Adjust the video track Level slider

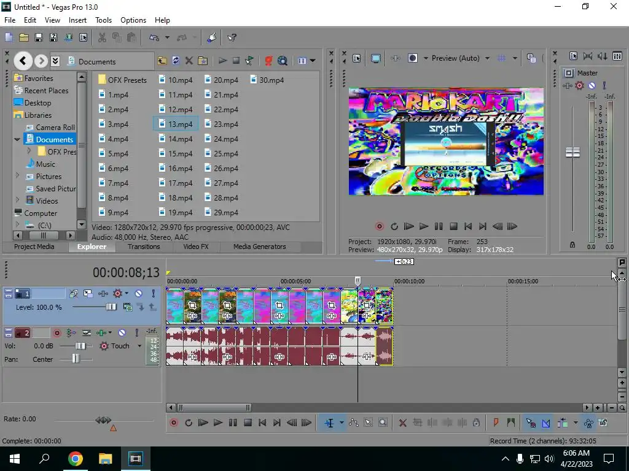pyautogui.click(x=111, y=307)
